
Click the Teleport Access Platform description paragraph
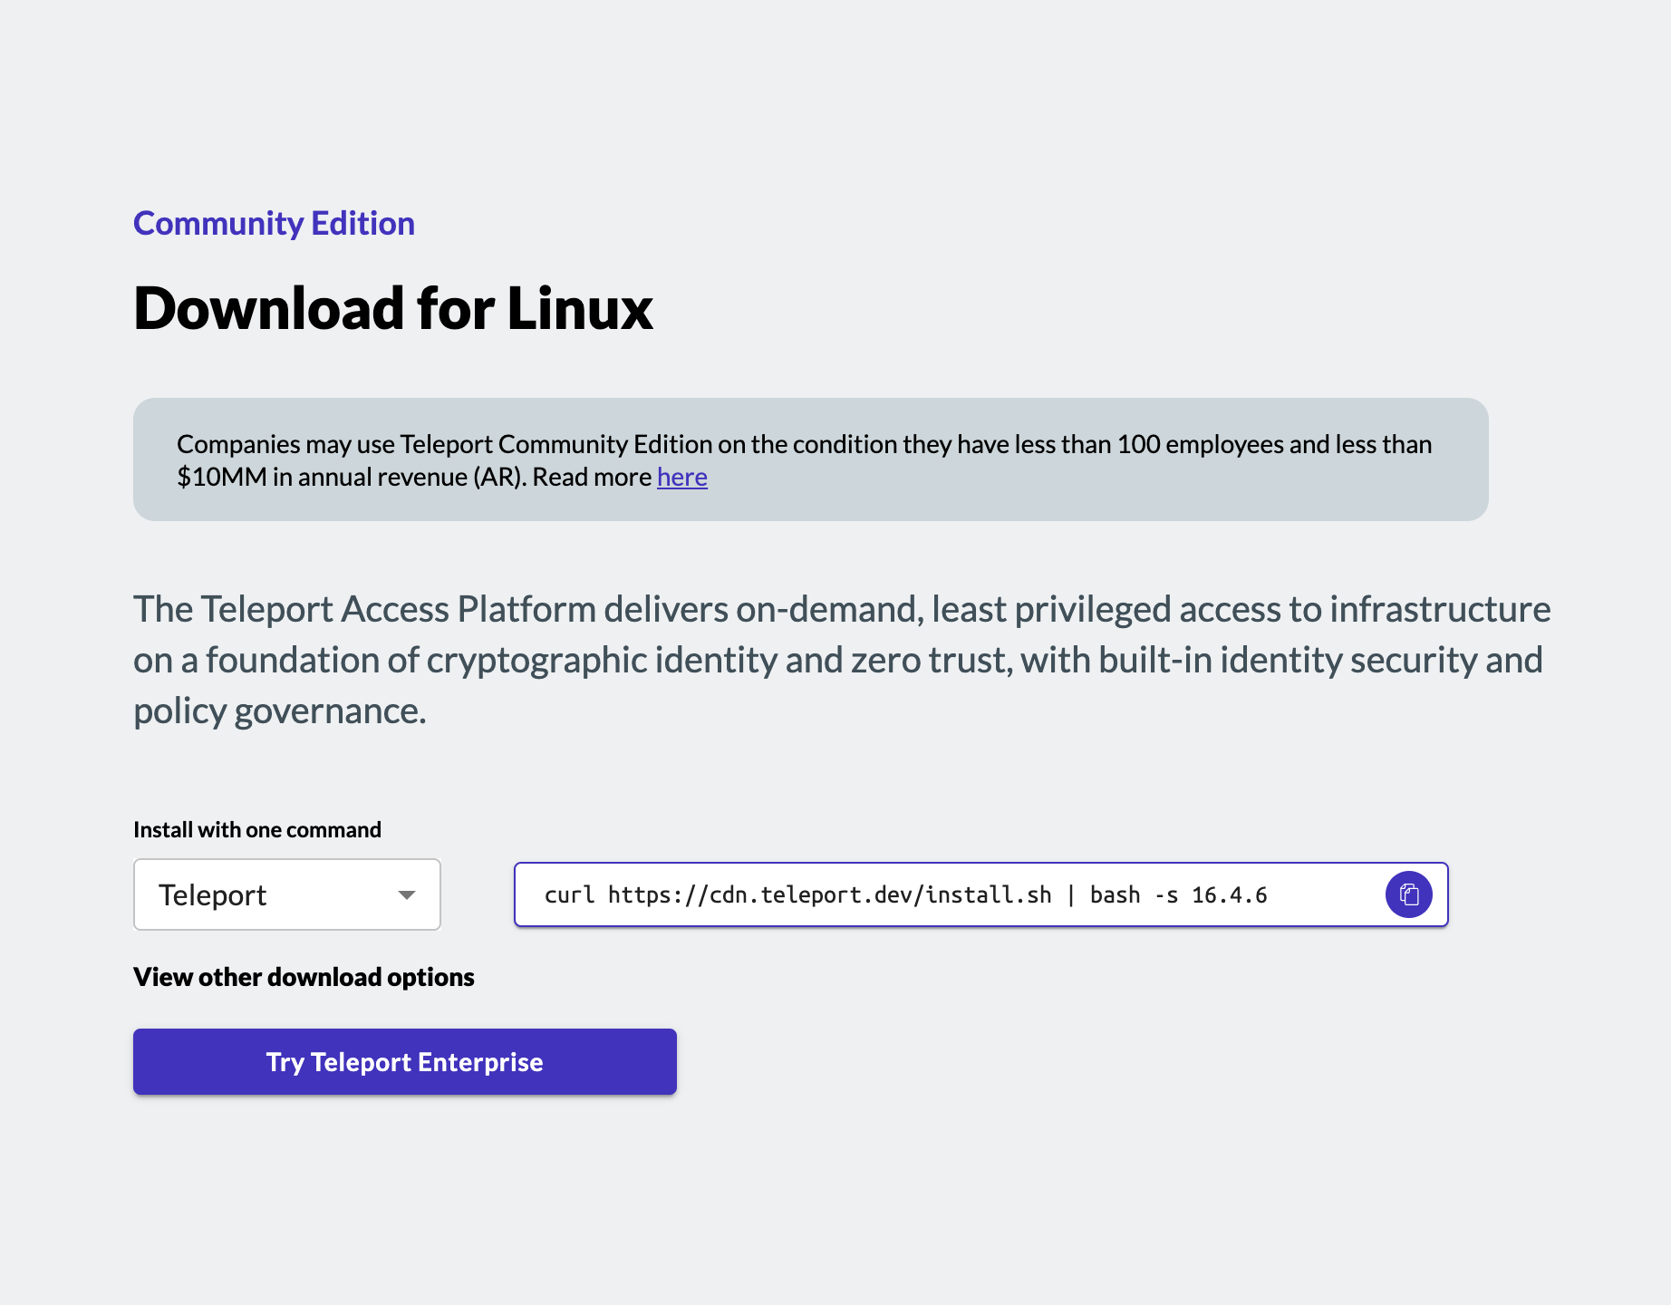tap(842, 660)
